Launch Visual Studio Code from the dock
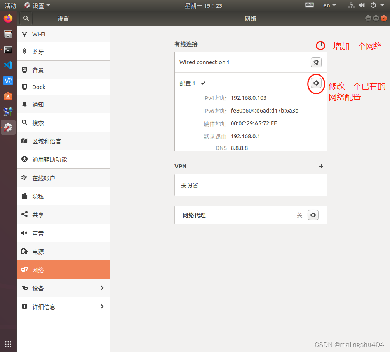 click(8, 65)
